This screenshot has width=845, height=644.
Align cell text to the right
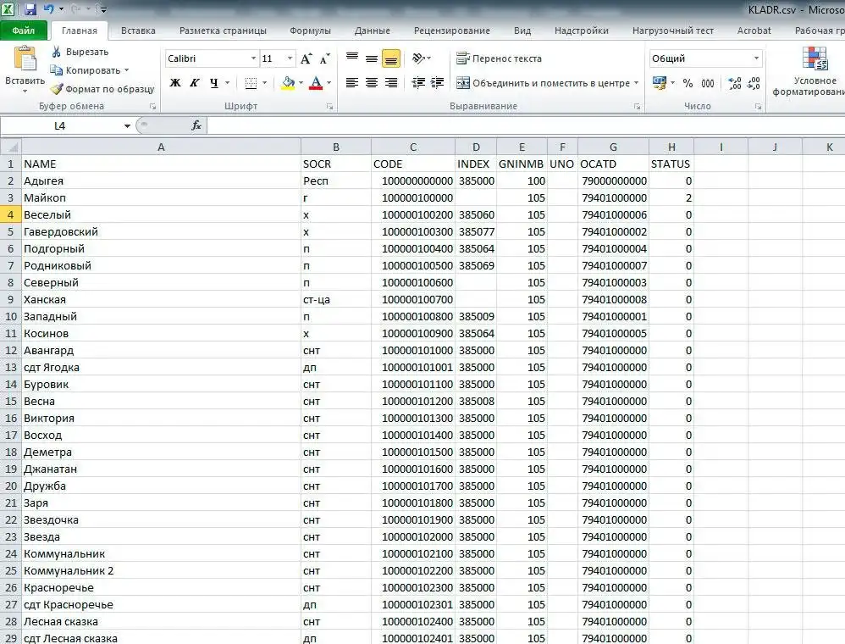point(390,82)
